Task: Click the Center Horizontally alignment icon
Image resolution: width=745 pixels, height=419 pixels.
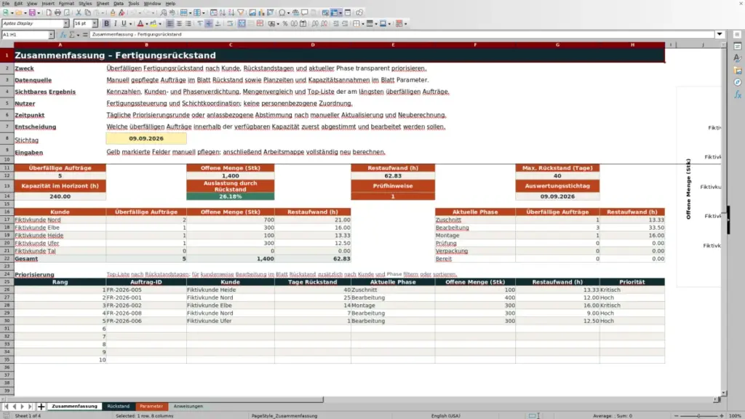Action: coord(179,23)
